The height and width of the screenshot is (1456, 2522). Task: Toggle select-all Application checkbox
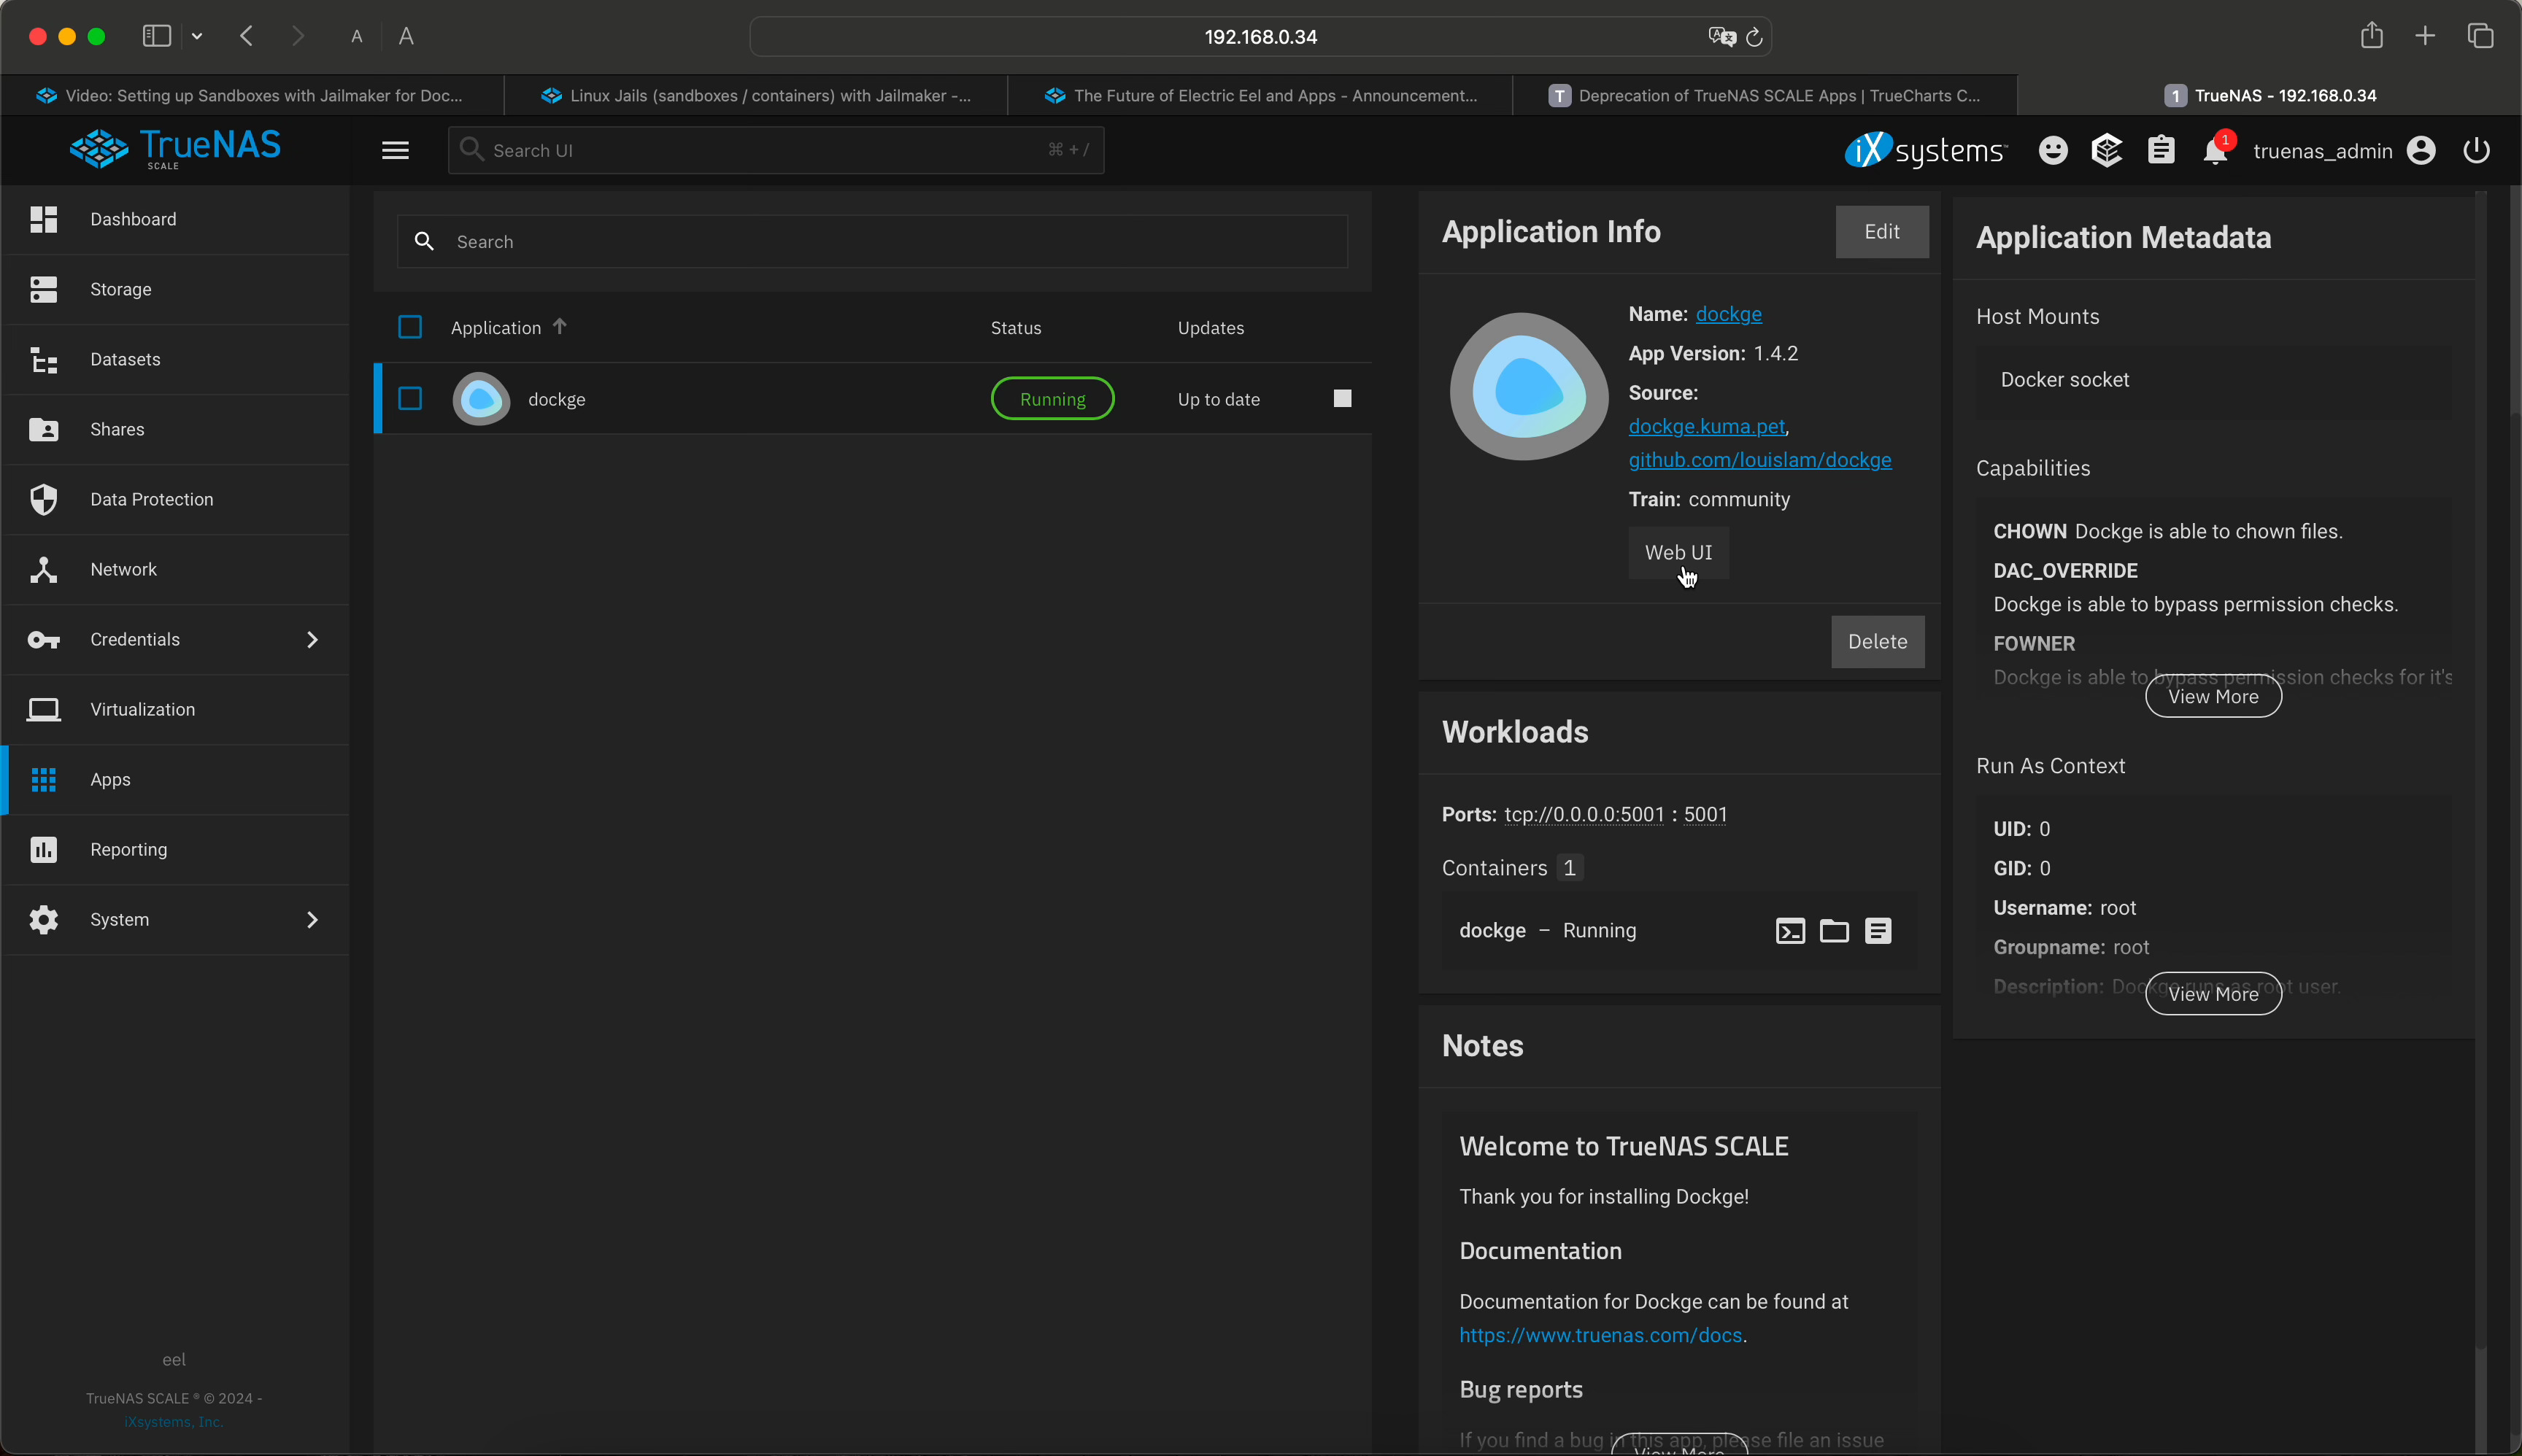410,328
